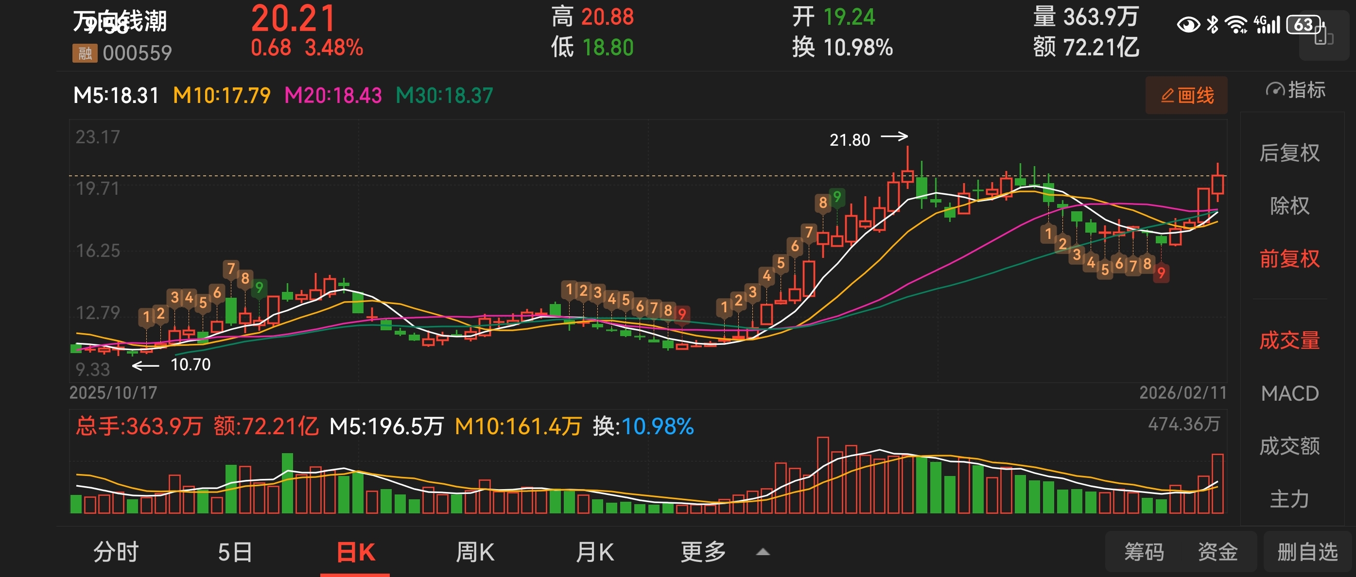The width and height of the screenshot is (1356, 577).
Task: Switch to 周K weekly chart tab
Action: pos(474,552)
